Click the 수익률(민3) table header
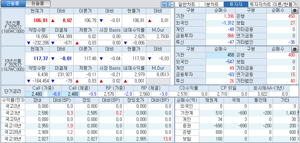This screenshot has height=143, width=300. [x=13, y=100]
